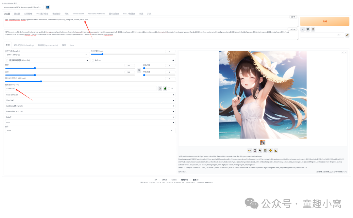Save the image with the floppy disk icon
Screen dimensions: 353x218
point(255,150)
